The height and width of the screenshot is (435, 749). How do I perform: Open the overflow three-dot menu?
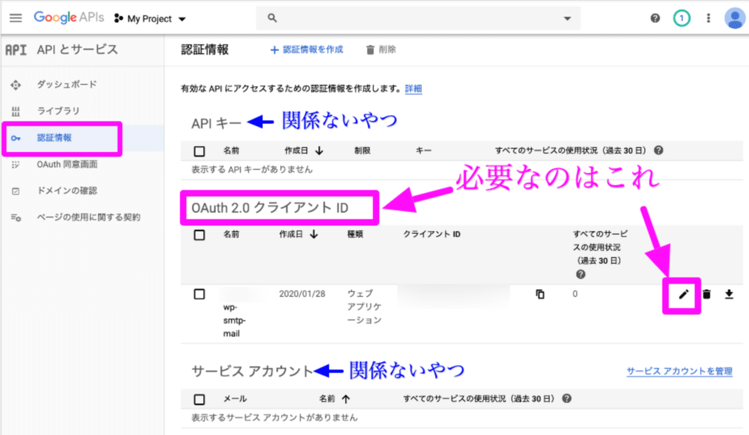click(x=708, y=18)
